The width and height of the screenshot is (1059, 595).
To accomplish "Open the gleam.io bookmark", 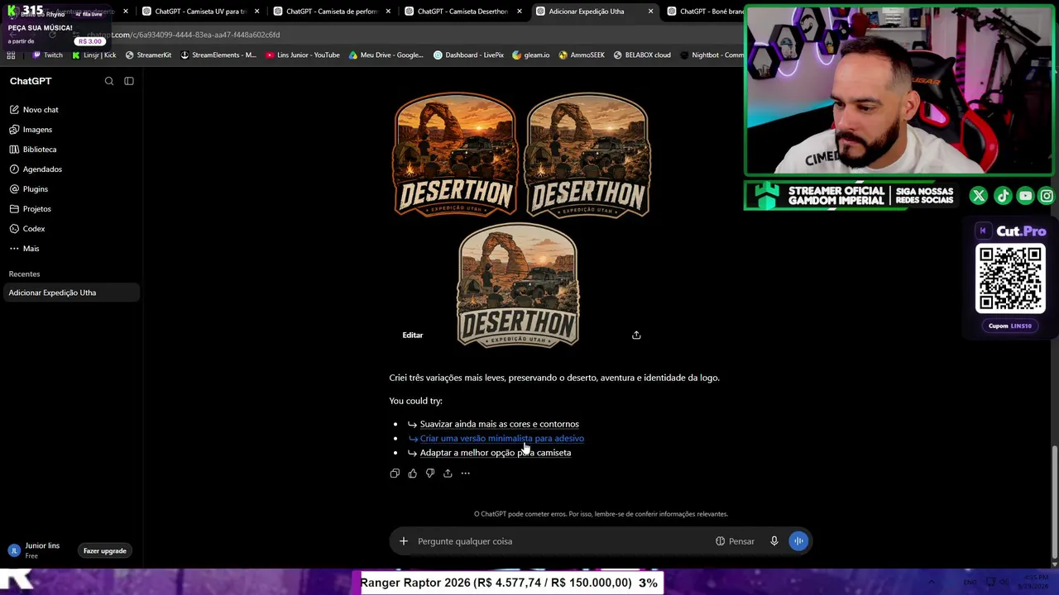I will (531, 55).
